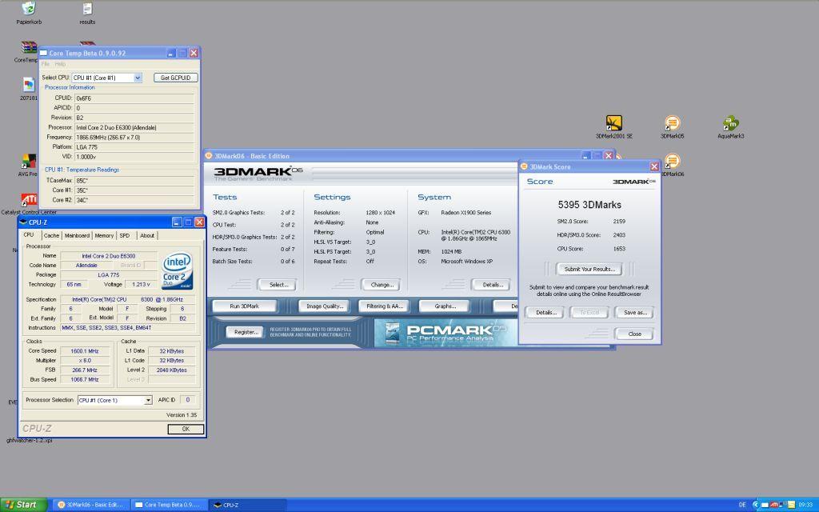The image size is (819, 512).
Task: Click Save as... in the 3DMark Score dialog
Action: click(x=634, y=313)
